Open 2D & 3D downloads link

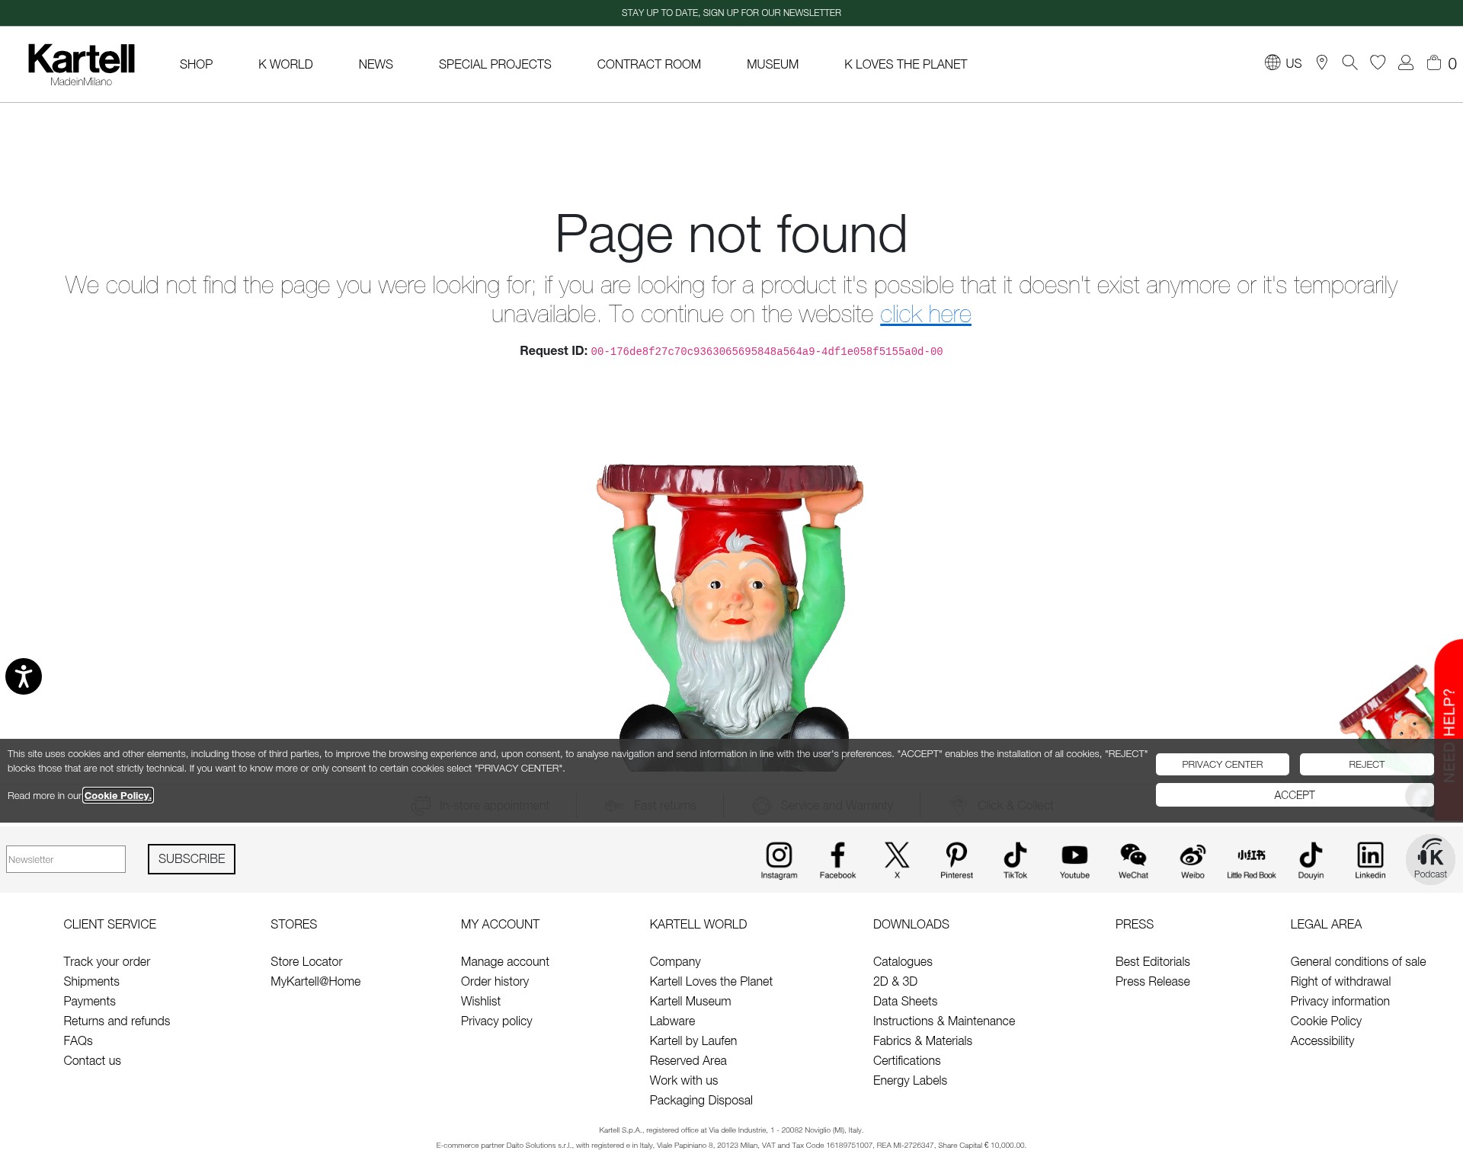[x=895, y=981]
